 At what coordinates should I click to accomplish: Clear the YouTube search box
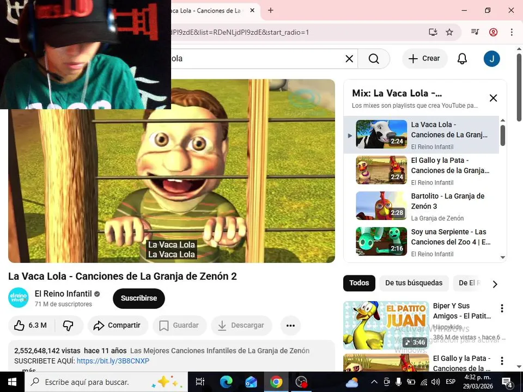point(349,59)
